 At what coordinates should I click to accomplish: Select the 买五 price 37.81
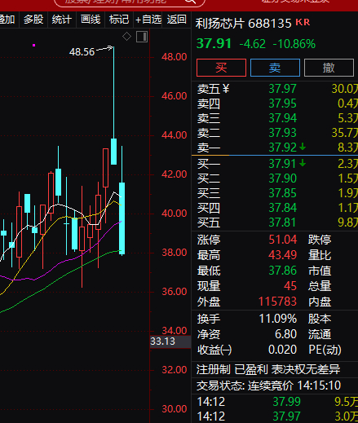pyautogui.click(x=282, y=223)
